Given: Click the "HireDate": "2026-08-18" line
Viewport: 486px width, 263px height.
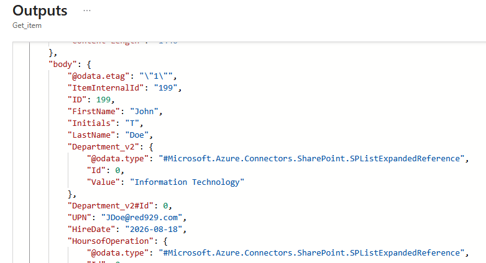Looking at the screenshot, I should coord(127,229).
